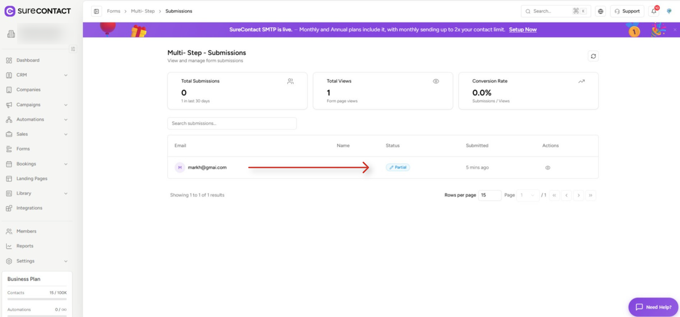Click the Sales briefcase icon
The height and width of the screenshot is (317, 680).
click(x=9, y=134)
